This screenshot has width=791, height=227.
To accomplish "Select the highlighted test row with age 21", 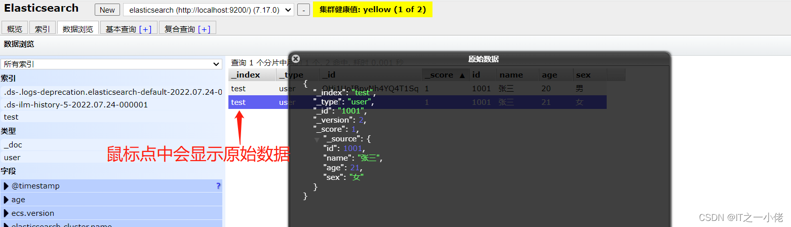I will click(x=417, y=102).
